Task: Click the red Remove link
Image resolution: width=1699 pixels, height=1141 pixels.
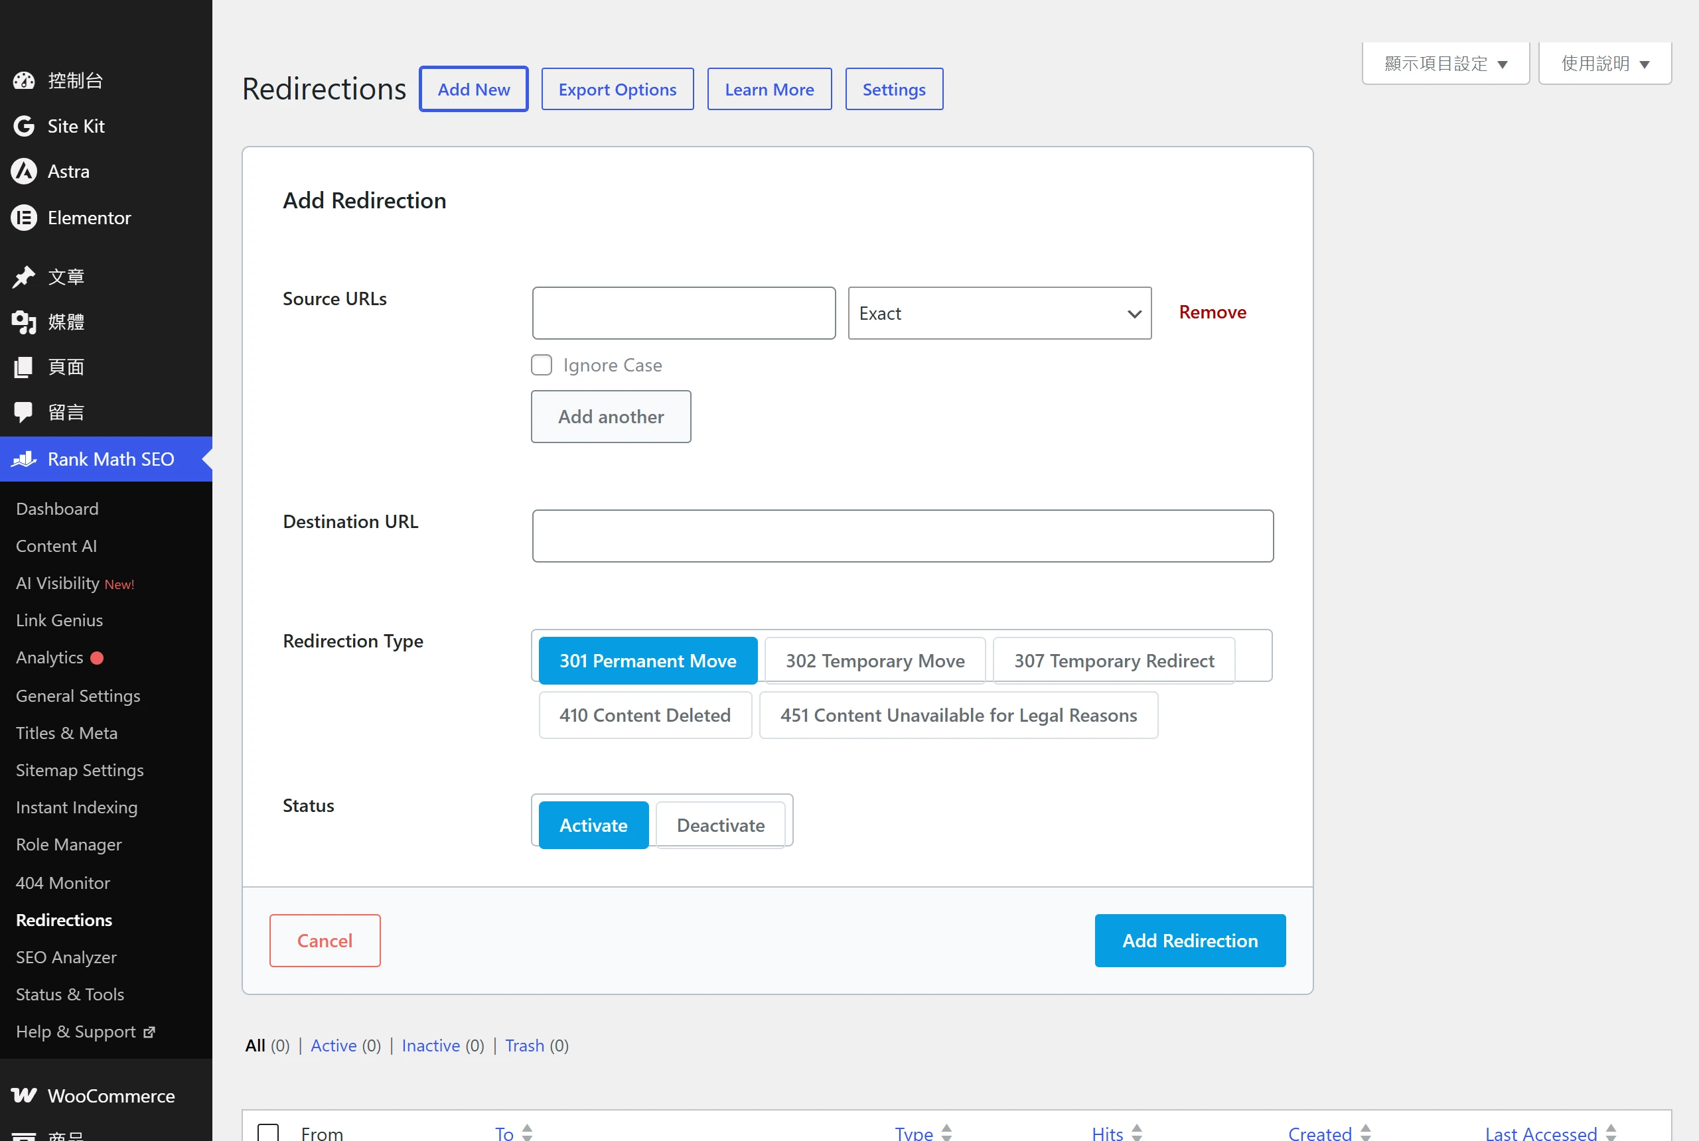Action: 1213,312
